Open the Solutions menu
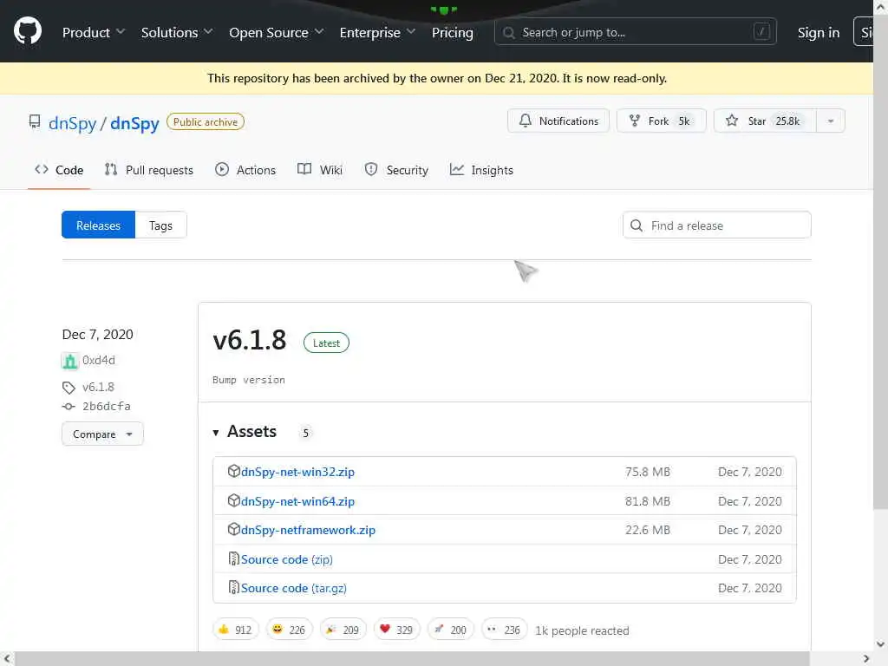 177,32
